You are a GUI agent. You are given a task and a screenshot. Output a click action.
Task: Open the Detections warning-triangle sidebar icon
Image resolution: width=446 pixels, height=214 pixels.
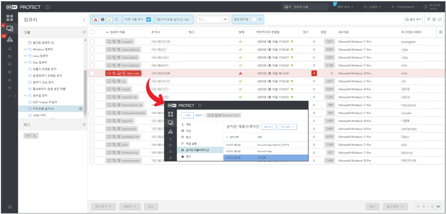click(x=10, y=39)
